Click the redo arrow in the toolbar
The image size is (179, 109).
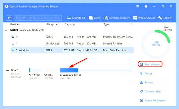[24, 18]
